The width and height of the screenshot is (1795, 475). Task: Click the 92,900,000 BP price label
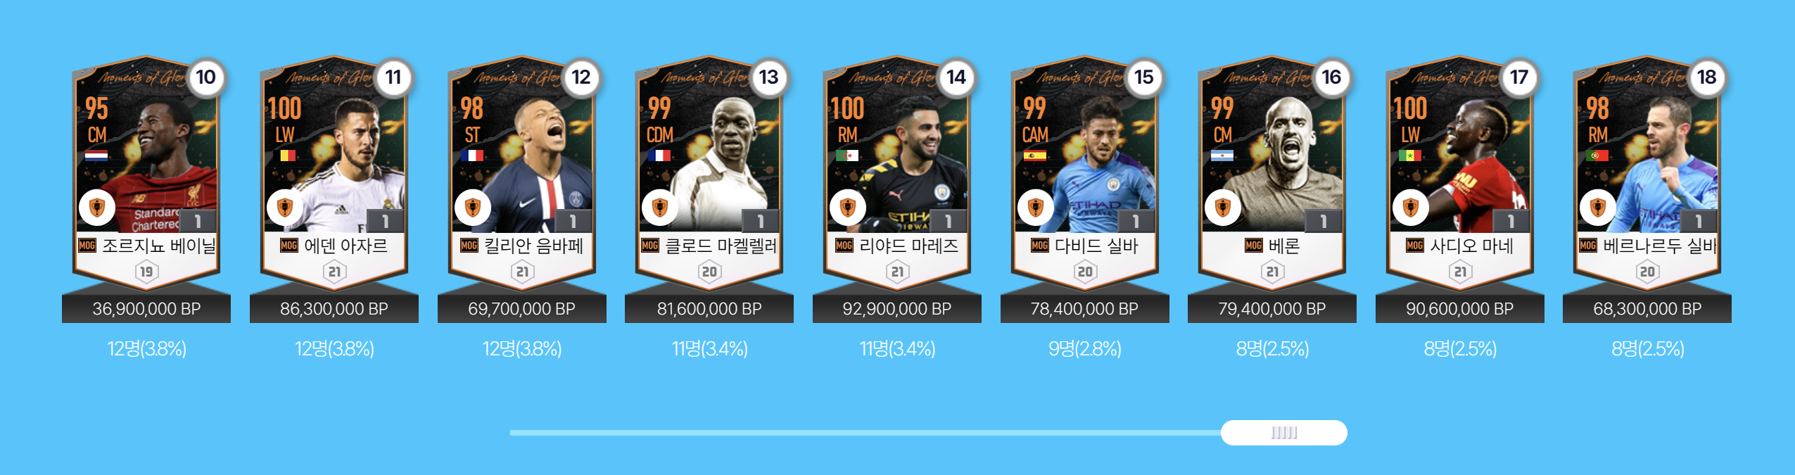(x=897, y=309)
